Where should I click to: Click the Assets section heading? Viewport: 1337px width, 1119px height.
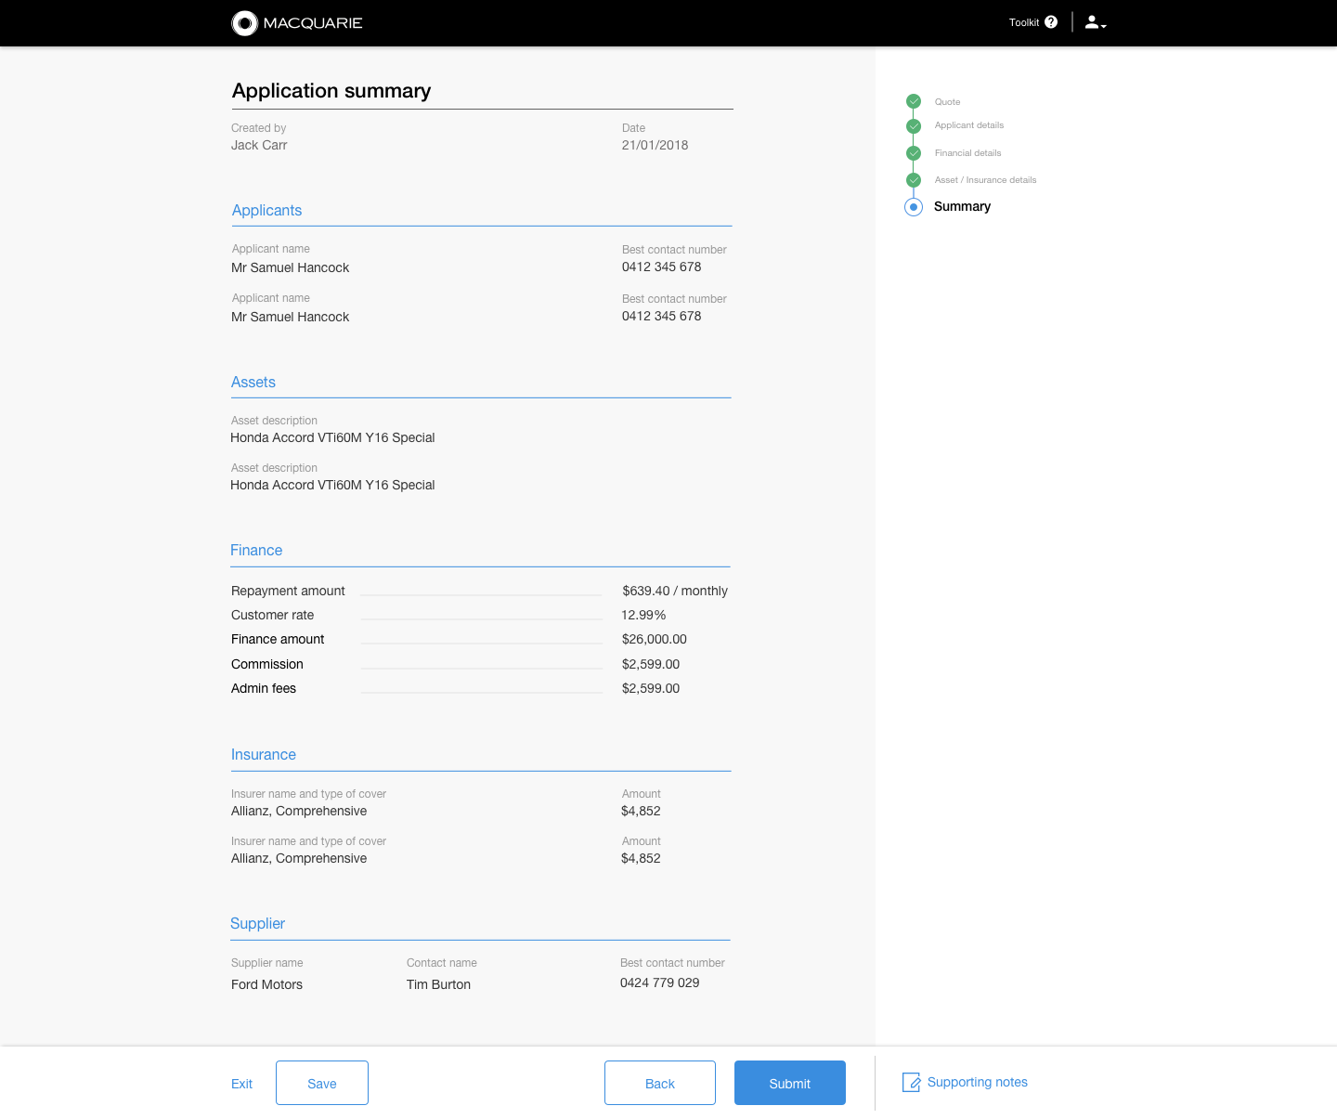click(x=253, y=383)
